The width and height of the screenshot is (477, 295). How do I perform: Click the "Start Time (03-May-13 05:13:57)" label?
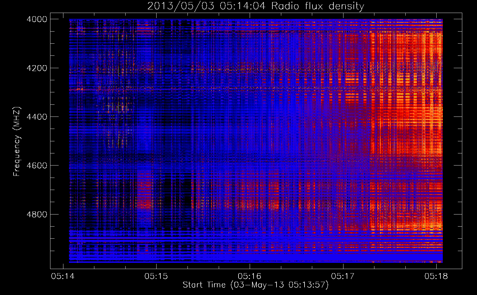(x=256, y=285)
